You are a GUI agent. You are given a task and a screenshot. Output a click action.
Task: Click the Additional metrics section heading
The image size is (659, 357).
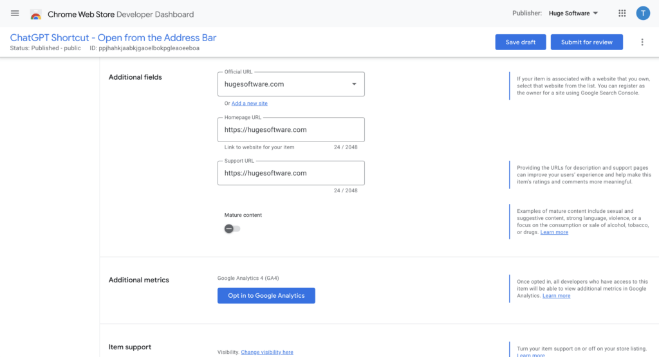pos(139,280)
